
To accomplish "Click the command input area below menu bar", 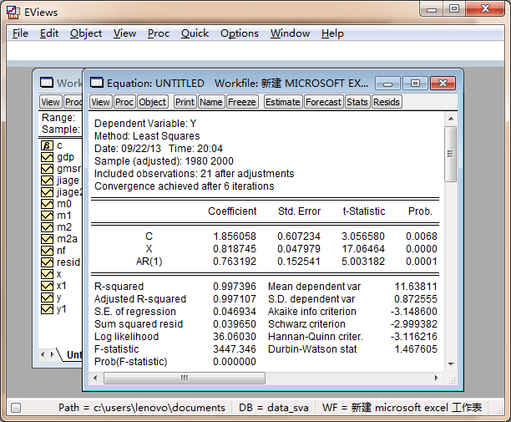I will coord(250,52).
